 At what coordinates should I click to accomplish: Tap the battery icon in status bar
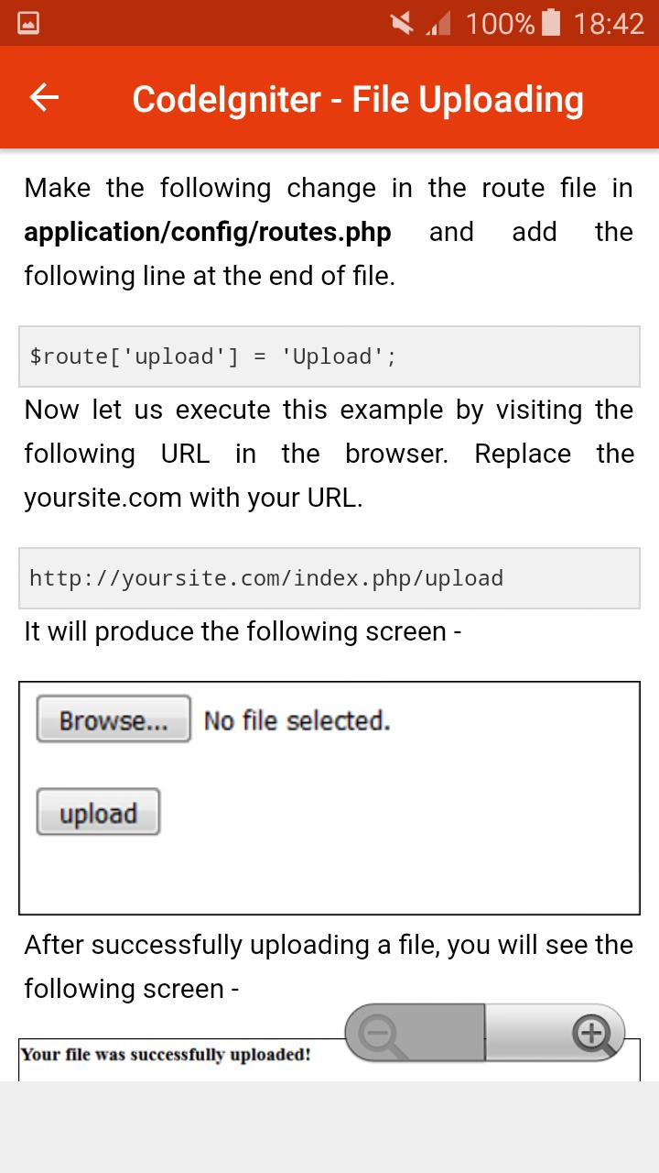(x=550, y=23)
